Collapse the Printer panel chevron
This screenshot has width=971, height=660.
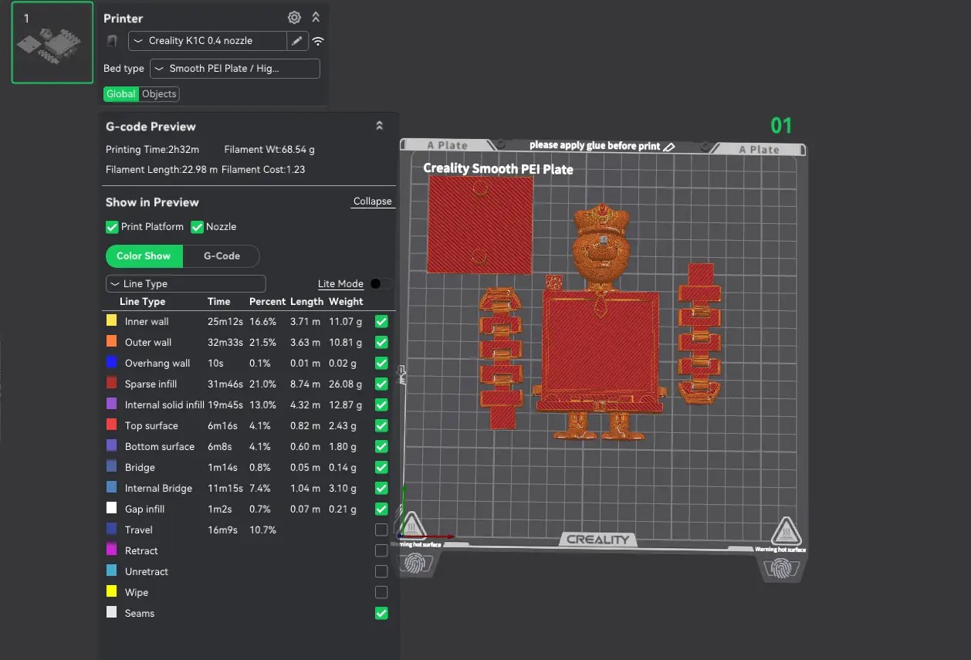316,18
